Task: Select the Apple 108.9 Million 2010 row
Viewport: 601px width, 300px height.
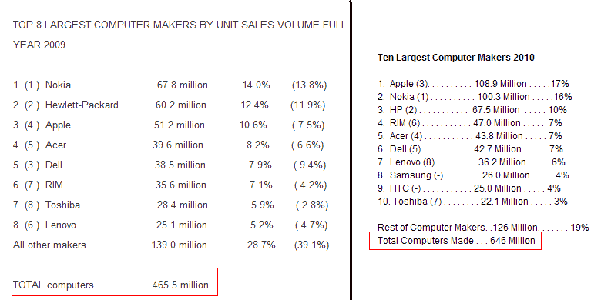Action: pyautogui.click(x=473, y=83)
